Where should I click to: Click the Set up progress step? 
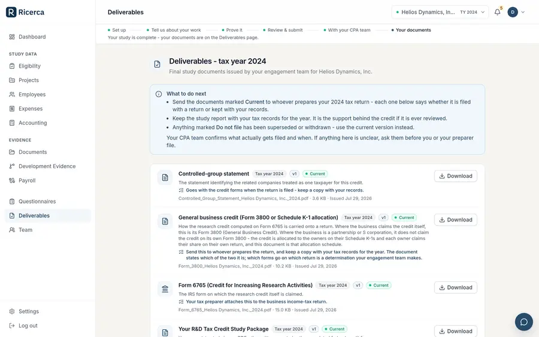point(117,30)
